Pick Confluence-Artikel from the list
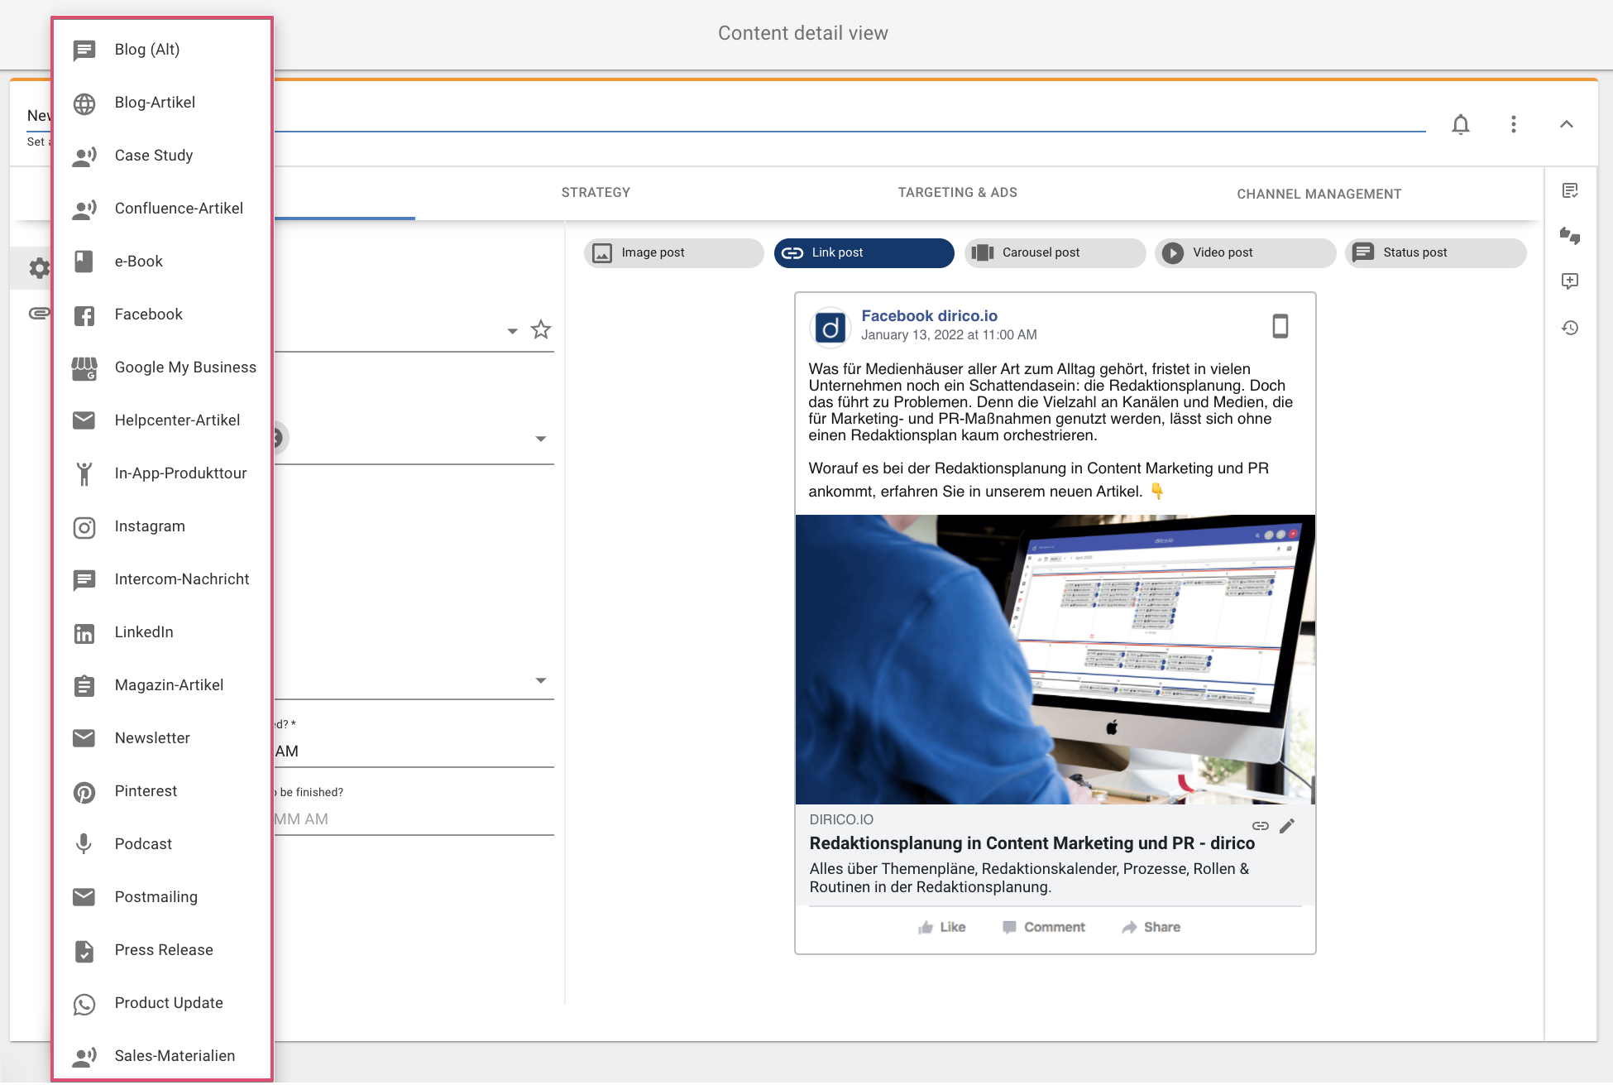The height and width of the screenshot is (1085, 1613). point(162,209)
